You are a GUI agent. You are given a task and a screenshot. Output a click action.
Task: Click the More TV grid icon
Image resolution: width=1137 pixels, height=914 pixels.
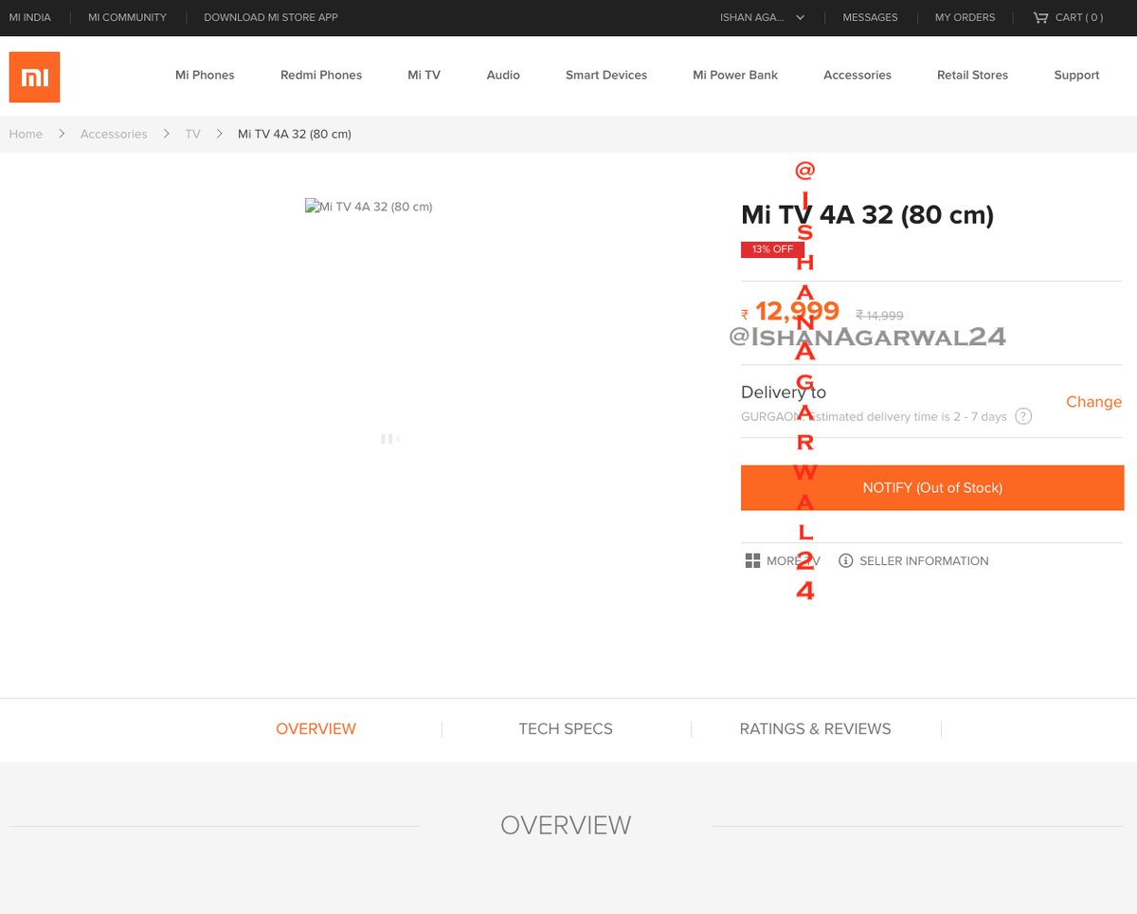(752, 560)
